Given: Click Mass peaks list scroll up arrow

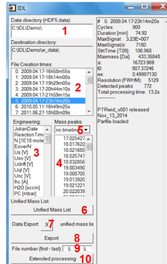Looking at the screenshot, I should [88, 139].
